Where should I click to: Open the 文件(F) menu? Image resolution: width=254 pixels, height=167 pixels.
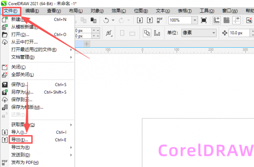(x=11, y=11)
